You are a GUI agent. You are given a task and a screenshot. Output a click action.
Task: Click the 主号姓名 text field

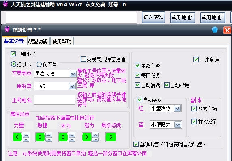click(54, 100)
